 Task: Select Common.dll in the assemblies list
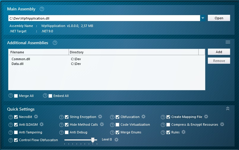(x=21, y=59)
